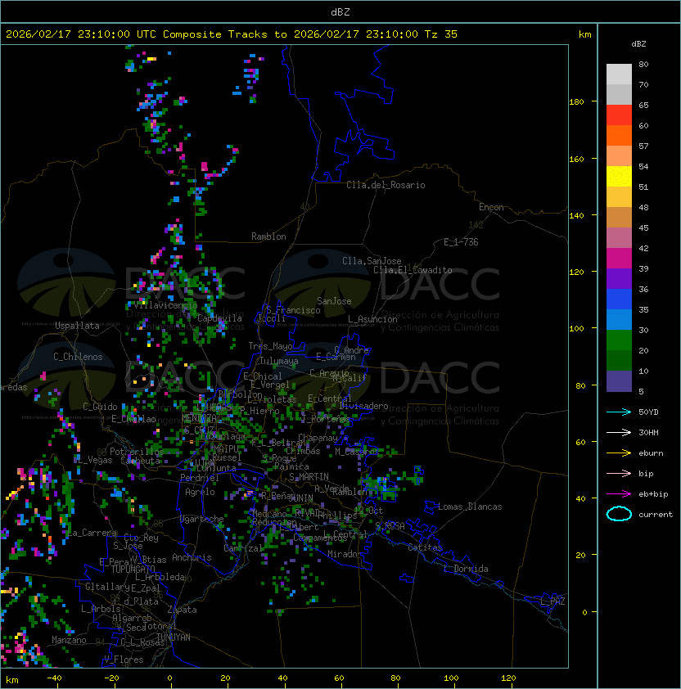This screenshot has width=681, height=689.
Task: Click the Clla.del_Rosario map label
Action: tap(386, 185)
